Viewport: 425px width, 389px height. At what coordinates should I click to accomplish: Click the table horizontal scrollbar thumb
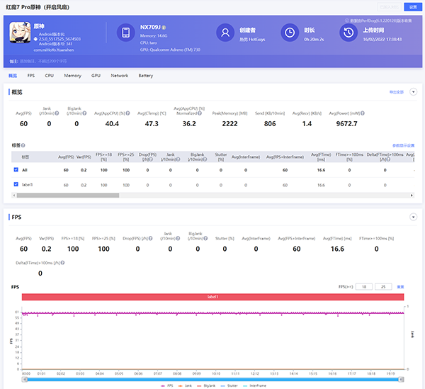pos(68,195)
